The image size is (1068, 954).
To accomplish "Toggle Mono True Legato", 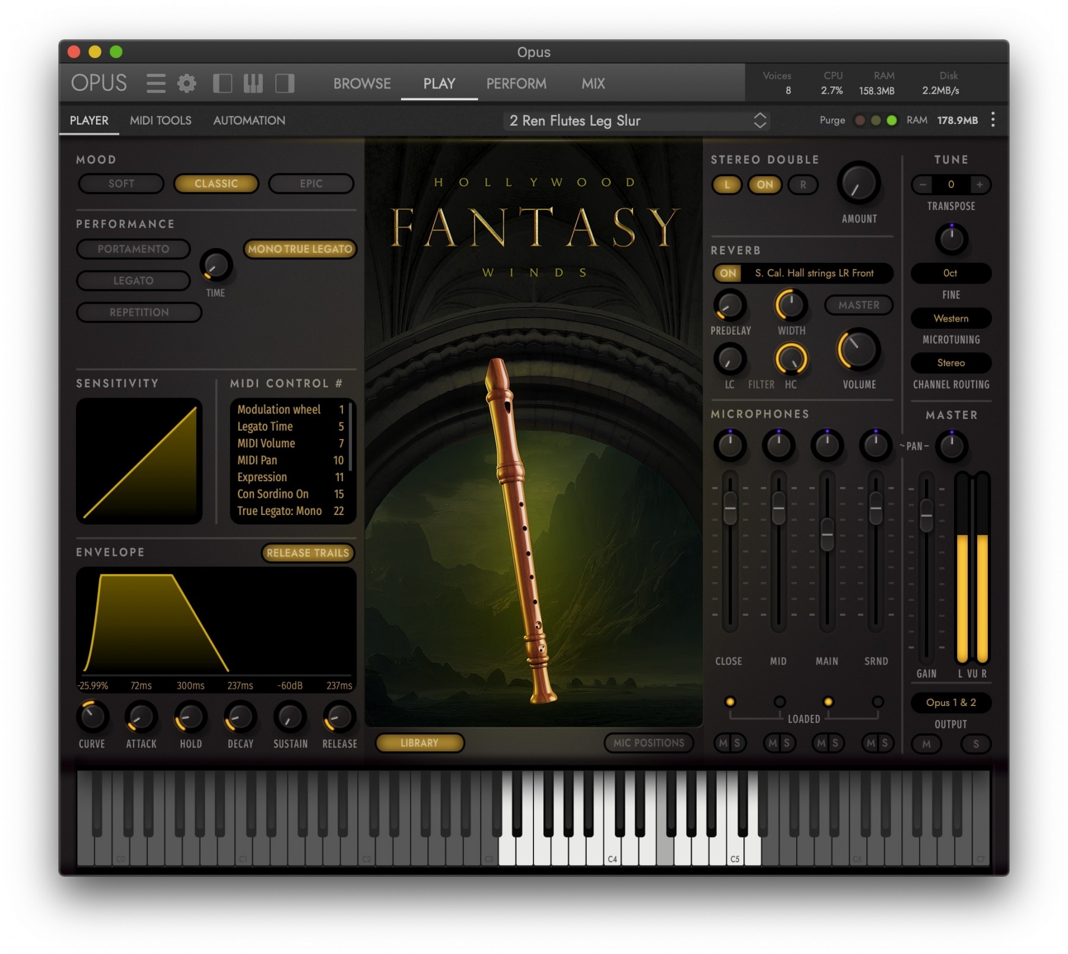I will [x=300, y=249].
